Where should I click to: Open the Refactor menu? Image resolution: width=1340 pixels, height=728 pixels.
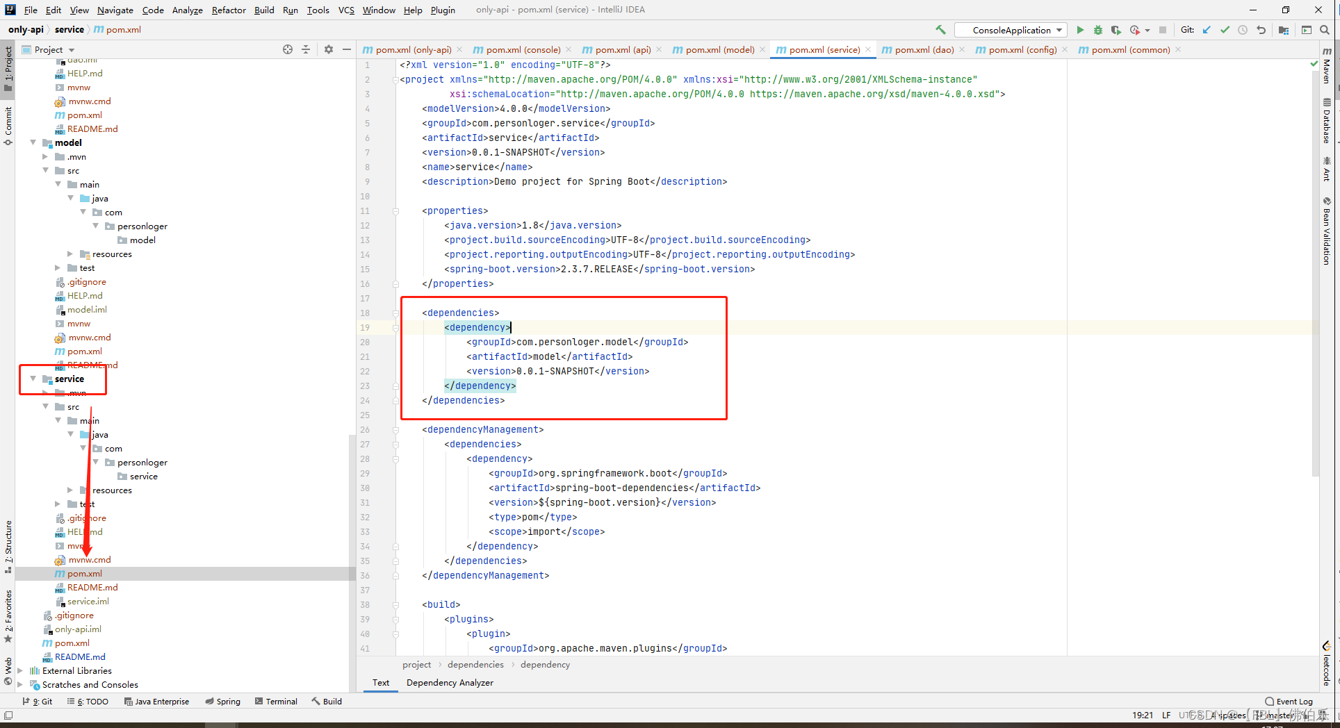(x=229, y=10)
